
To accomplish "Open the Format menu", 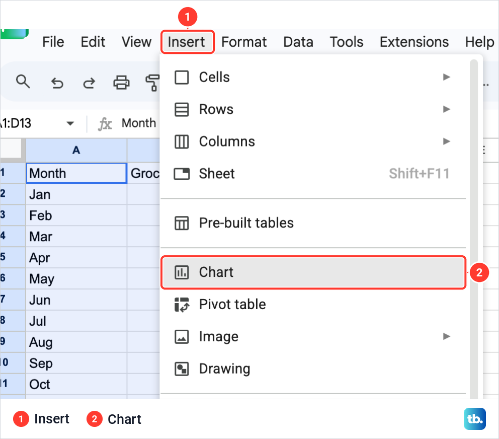I will coord(244,42).
